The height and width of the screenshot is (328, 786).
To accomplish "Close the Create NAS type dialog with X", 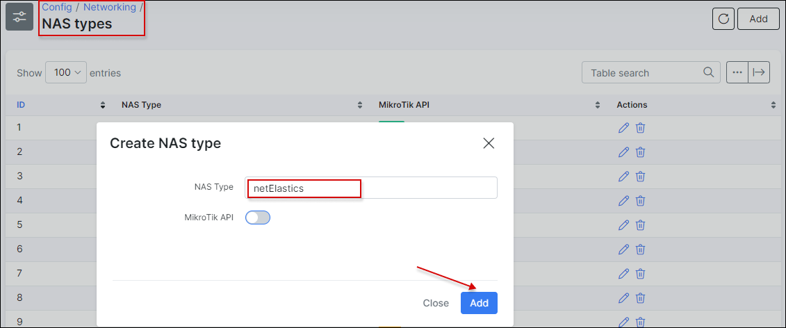I will tap(489, 143).
